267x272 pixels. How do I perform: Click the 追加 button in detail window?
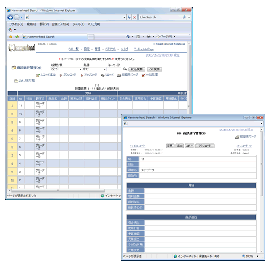179,146
